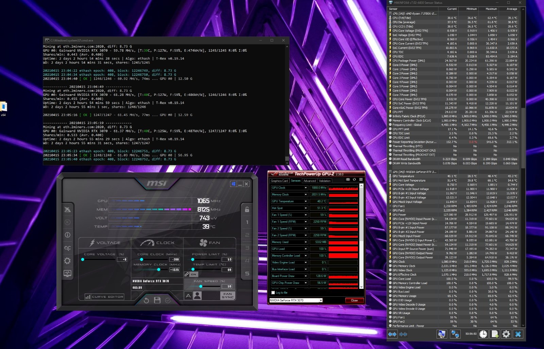The height and width of the screenshot is (349, 544).
Task: Open the Video Engine Load sensor dropdown
Action: point(306,262)
